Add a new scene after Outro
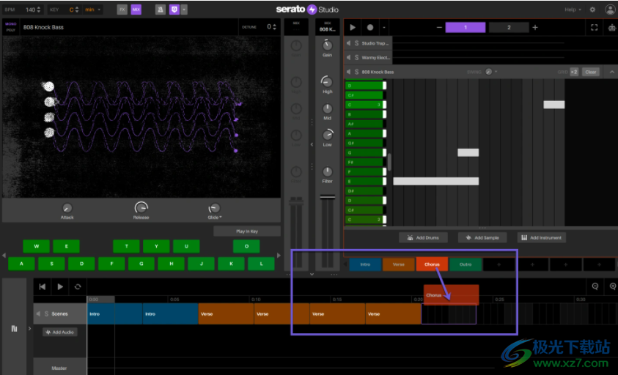 point(499,264)
